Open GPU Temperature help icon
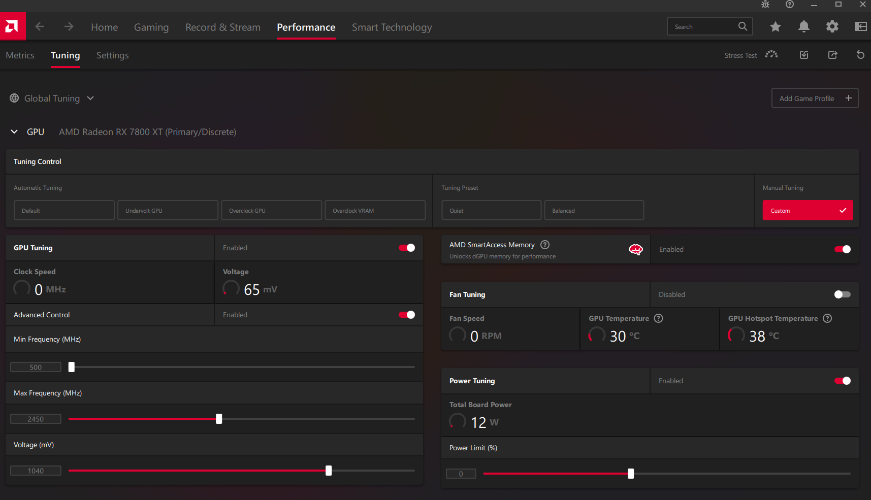 [x=659, y=318]
